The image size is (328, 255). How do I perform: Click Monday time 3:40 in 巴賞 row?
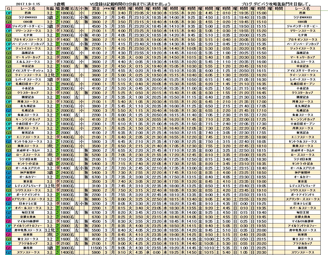click(122, 13)
